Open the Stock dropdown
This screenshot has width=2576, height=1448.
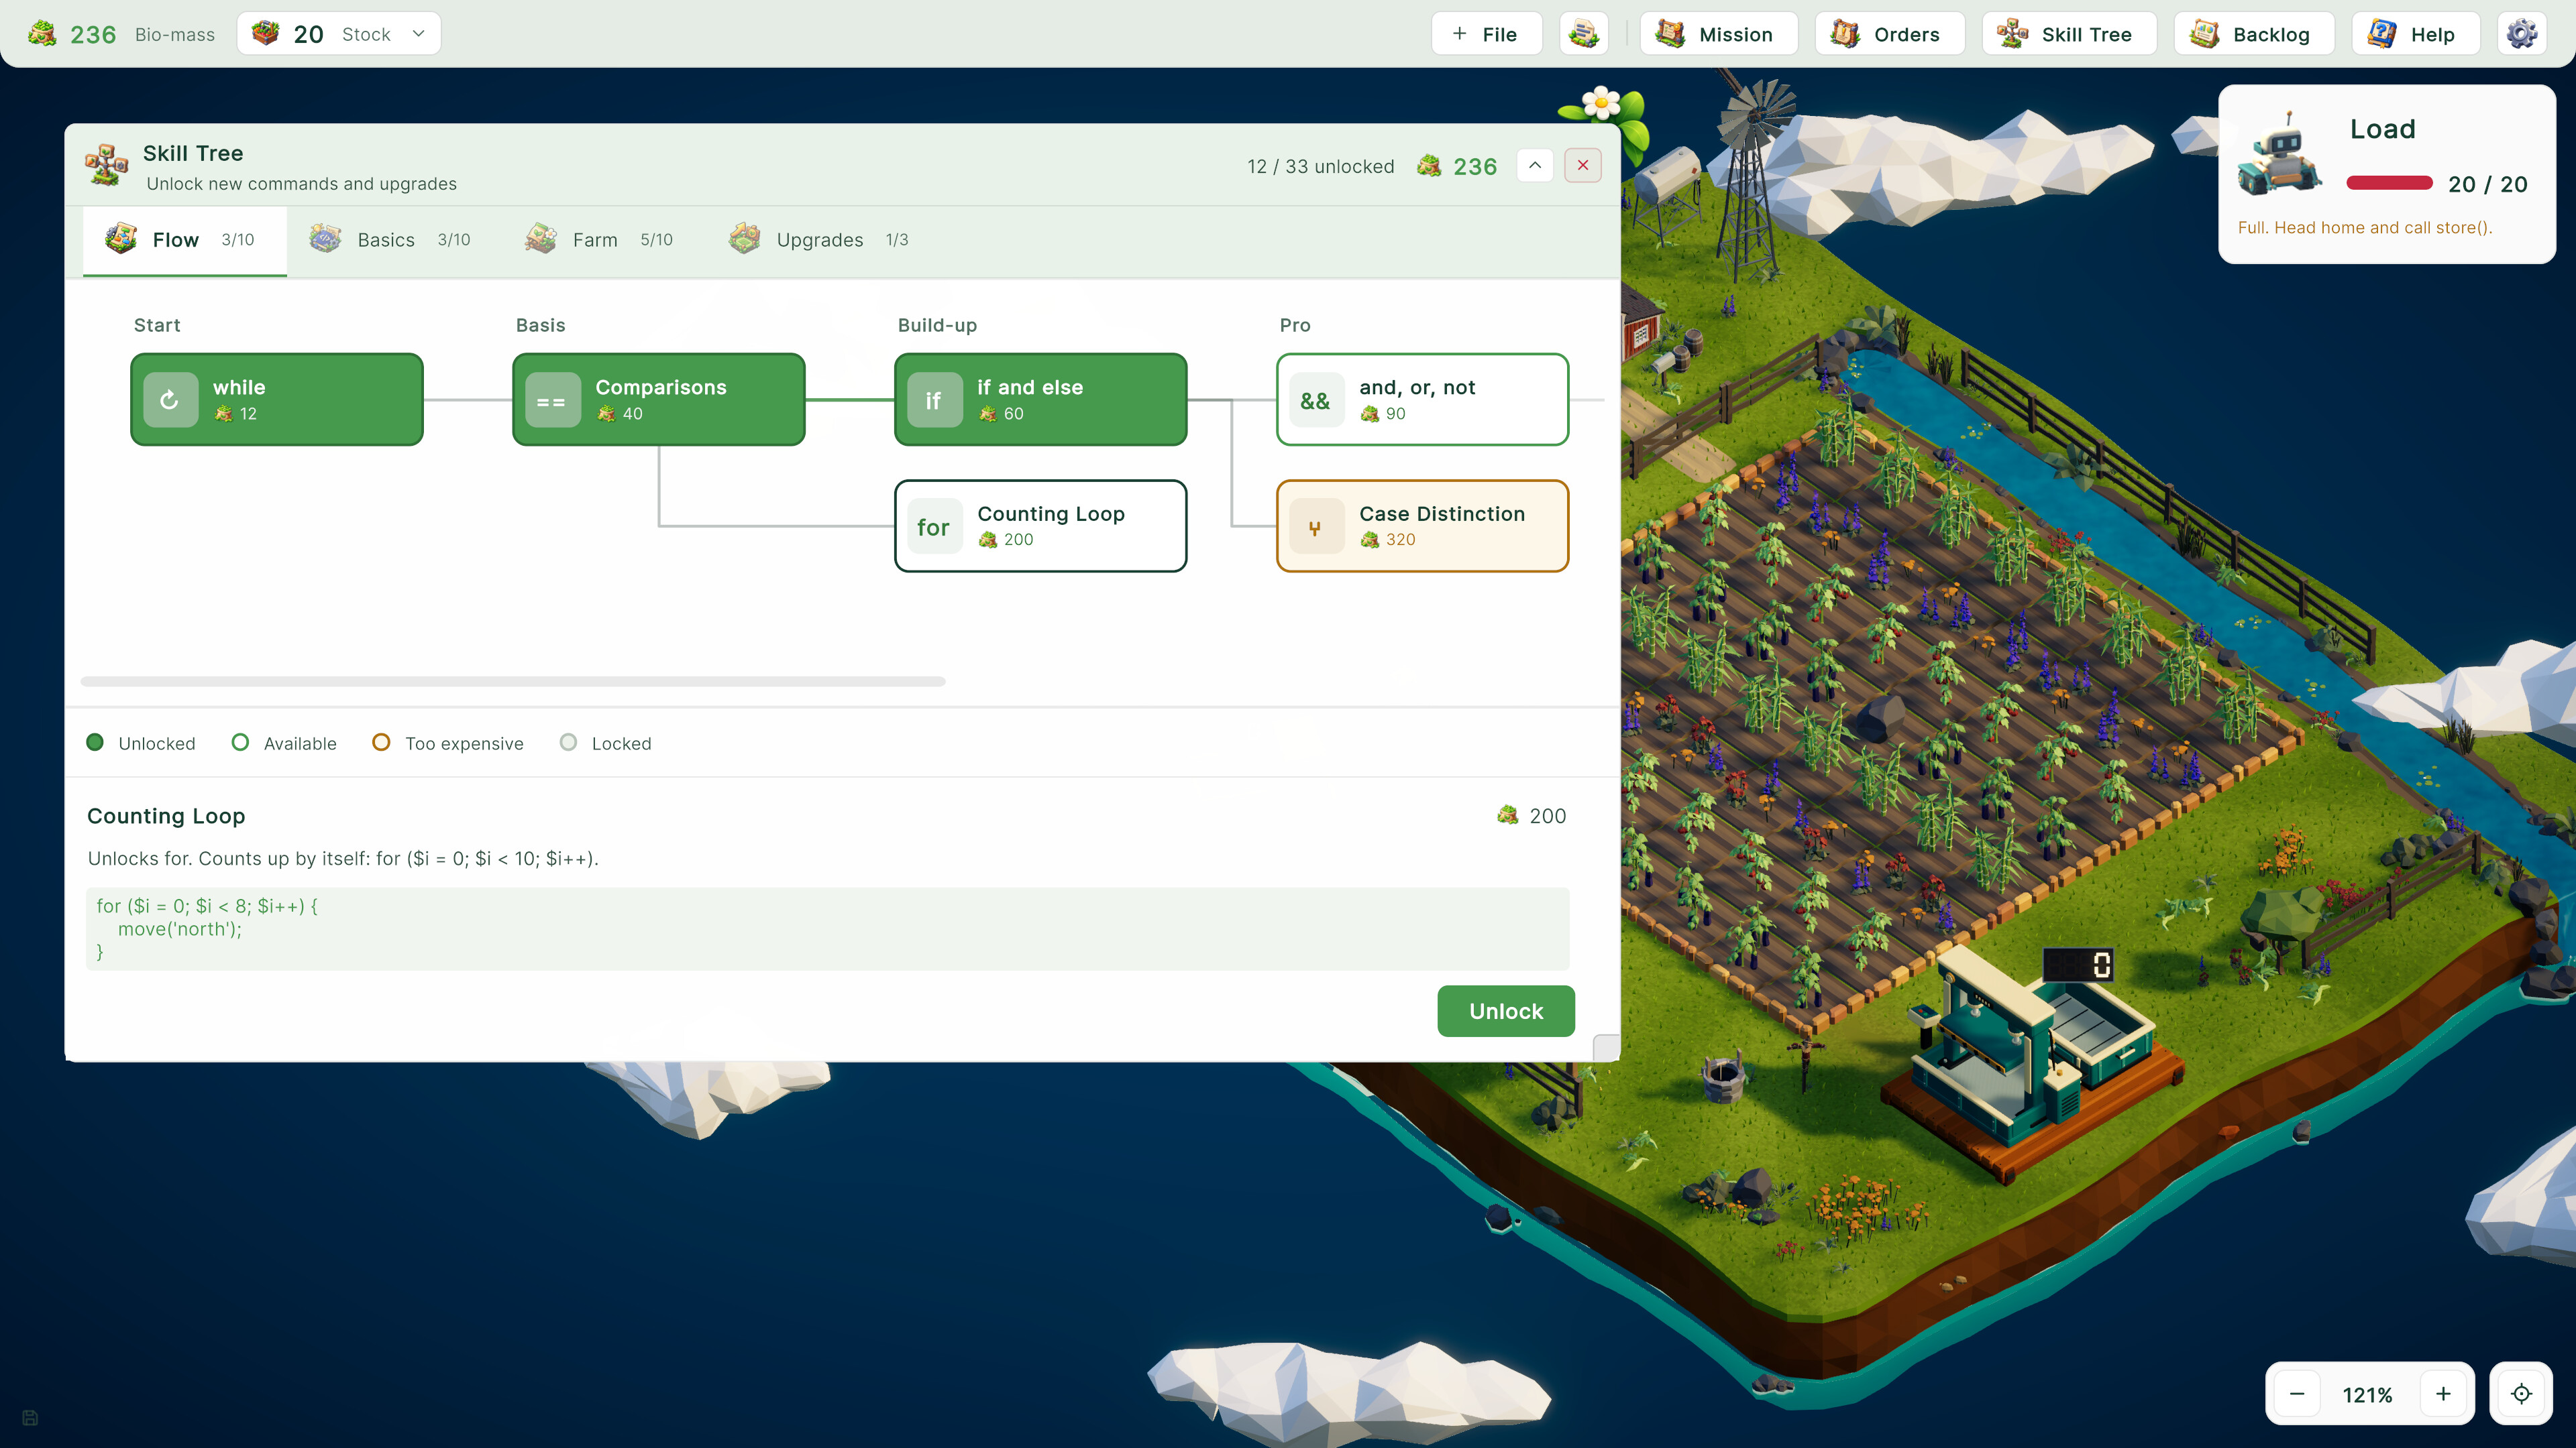339,34
